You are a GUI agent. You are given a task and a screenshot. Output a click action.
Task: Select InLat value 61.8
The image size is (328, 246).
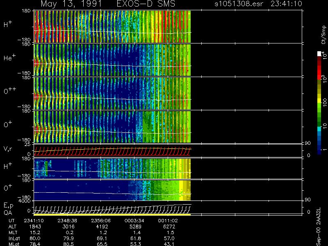coord(136,238)
